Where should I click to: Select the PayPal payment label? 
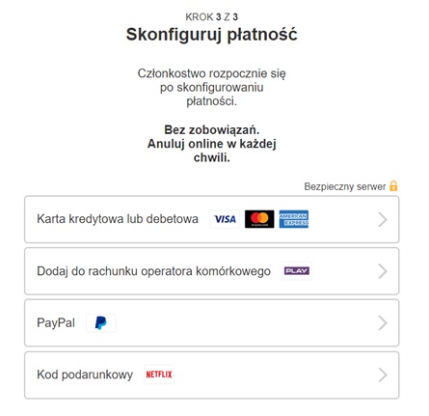(x=56, y=322)
